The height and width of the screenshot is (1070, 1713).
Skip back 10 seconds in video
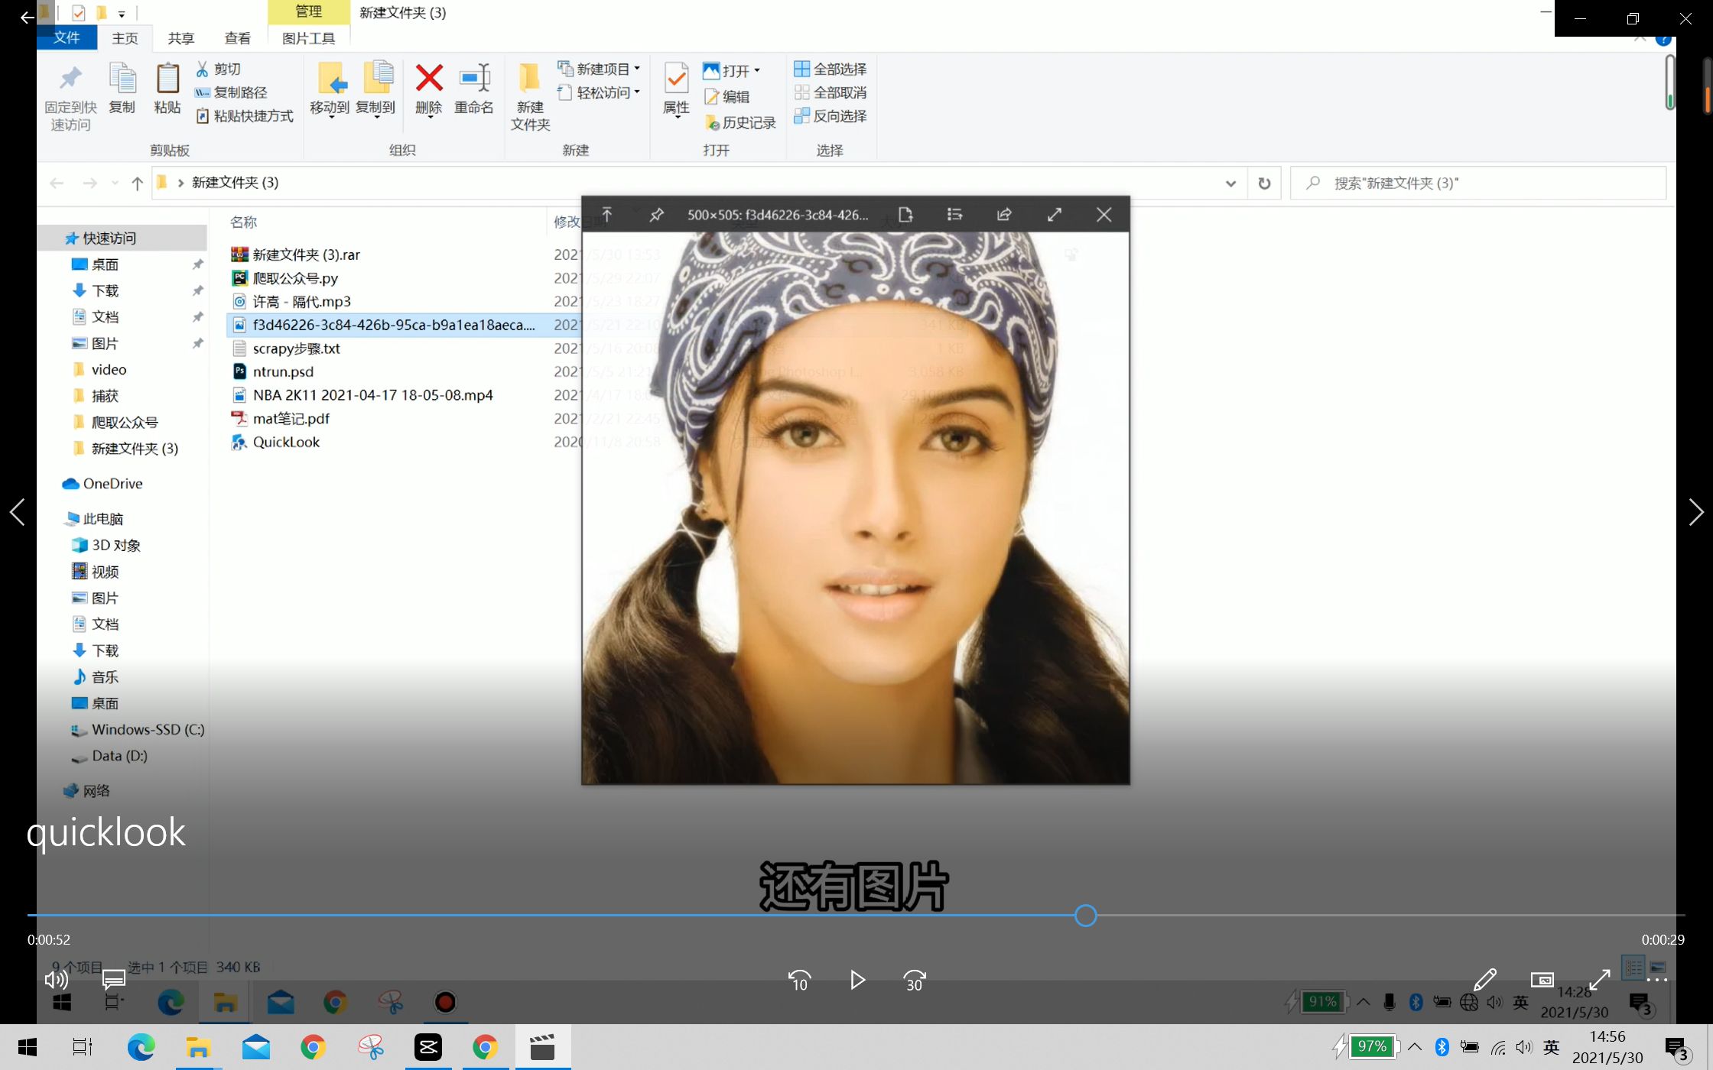799,981
